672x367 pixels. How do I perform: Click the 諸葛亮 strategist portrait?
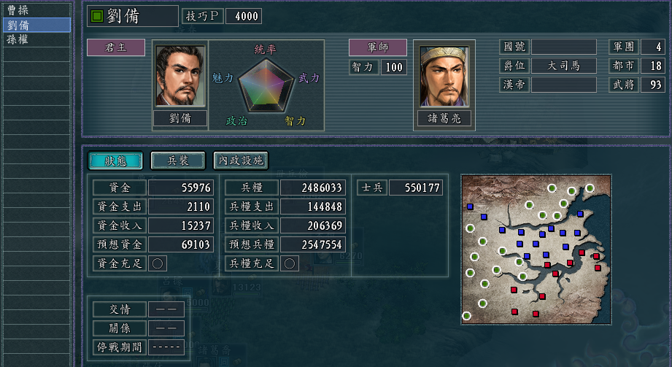click(x=444, y=77)
